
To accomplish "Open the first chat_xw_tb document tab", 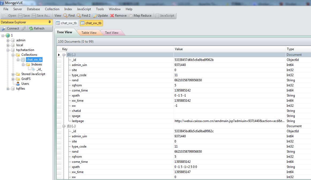I will pyautogui.click(x=67, y=23).
